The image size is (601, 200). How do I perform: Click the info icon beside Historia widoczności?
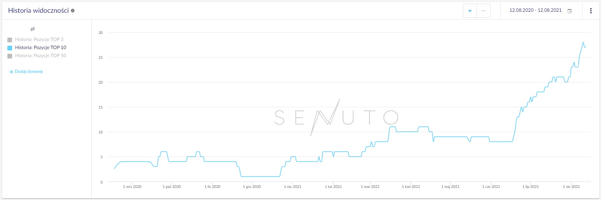pyautogui.click(x=73, y=10)
